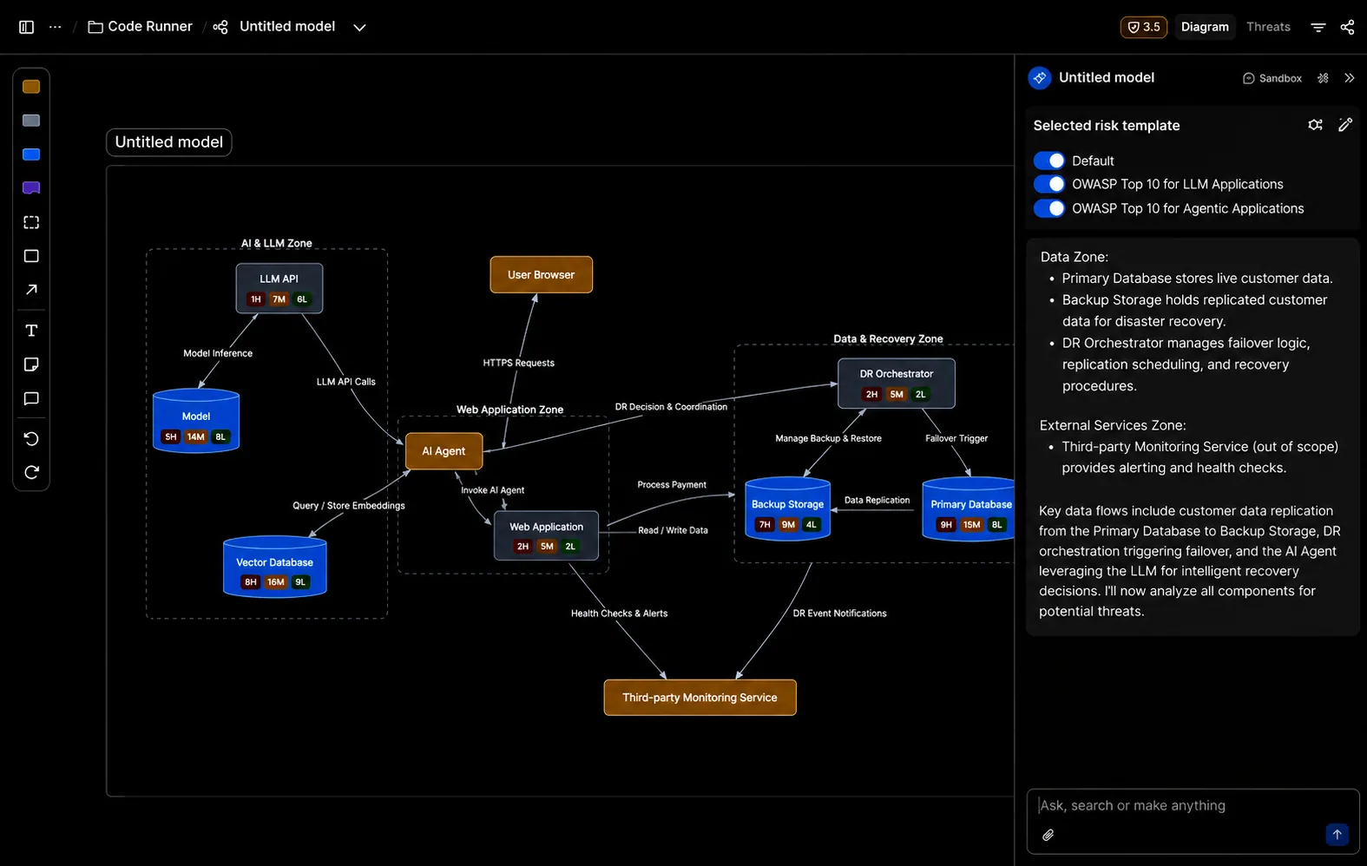The width and height of the screenshot is (1367, 866).
Task: Collapse the side panel with double chevron
Action: pos(1349,78)
